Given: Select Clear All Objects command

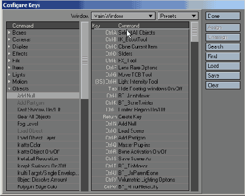Looking at the screenshot, I should click(43, 117).
